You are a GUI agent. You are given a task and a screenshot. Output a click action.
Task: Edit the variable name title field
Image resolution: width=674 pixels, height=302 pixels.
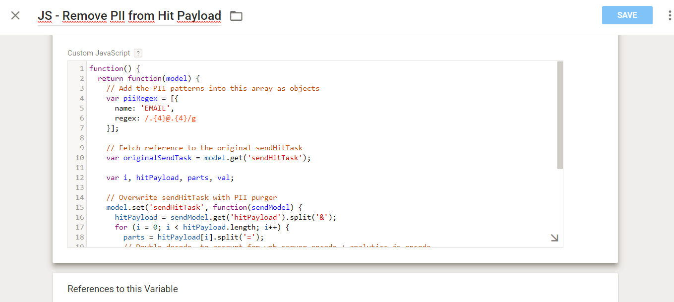point(129,16)
